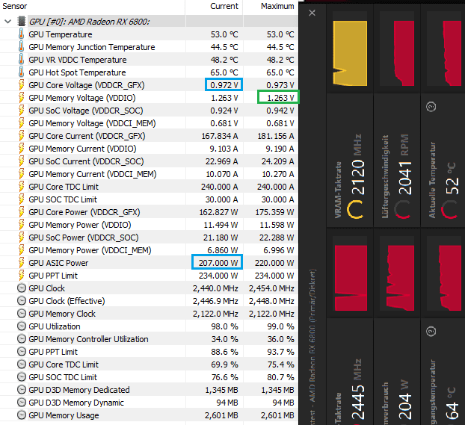Click the lightning icon beside GPU Memory Voltage (VDDIO)

point(22,98)
